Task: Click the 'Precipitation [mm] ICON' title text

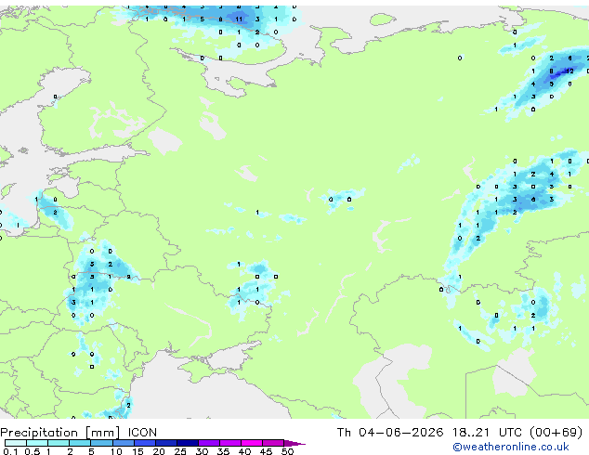Action: click(x=79, y=433)
